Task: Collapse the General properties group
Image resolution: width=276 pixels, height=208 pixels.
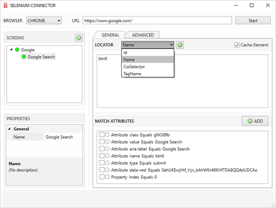Action: [9, 129]
